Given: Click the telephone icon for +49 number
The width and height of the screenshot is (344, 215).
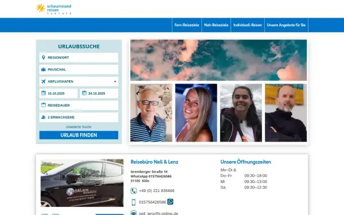Looking at the screenshot, I should (x=134, y=191).
